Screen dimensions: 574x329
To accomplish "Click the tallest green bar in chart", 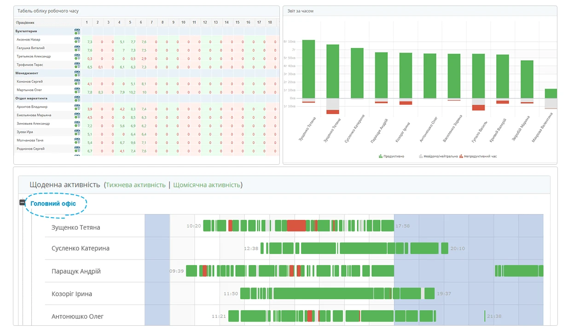I will [308, 69].
